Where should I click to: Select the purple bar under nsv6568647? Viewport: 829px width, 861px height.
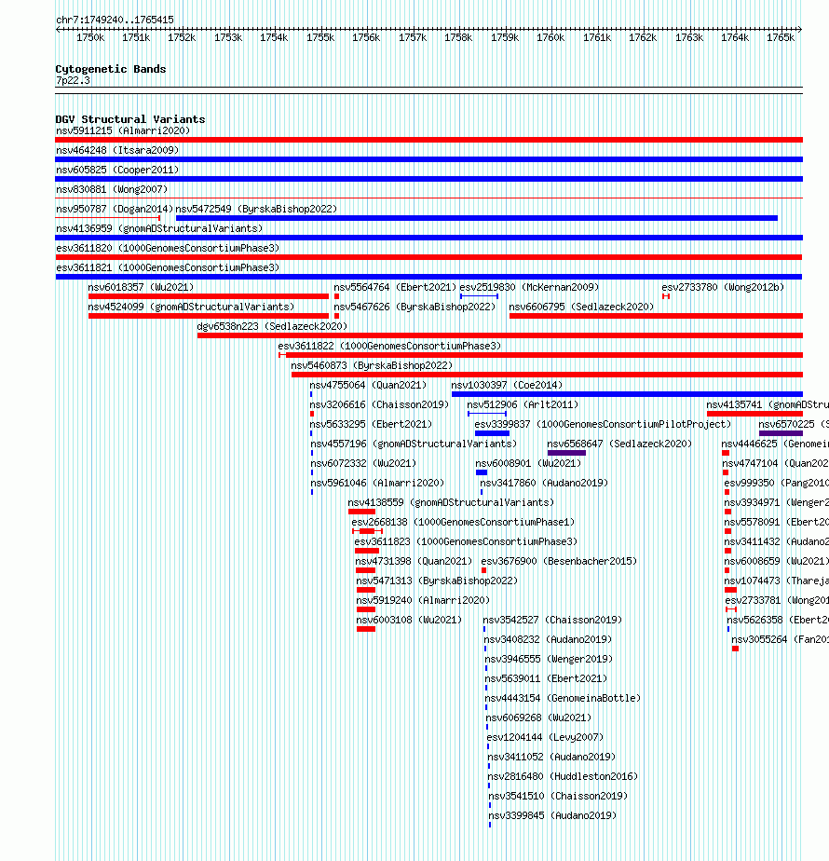click(x=566, y=453)
